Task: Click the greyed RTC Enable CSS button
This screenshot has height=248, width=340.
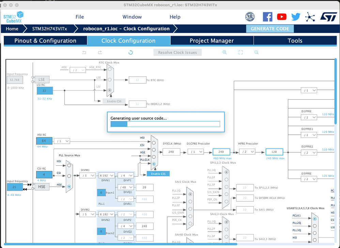Action: (x=114, y=101)
